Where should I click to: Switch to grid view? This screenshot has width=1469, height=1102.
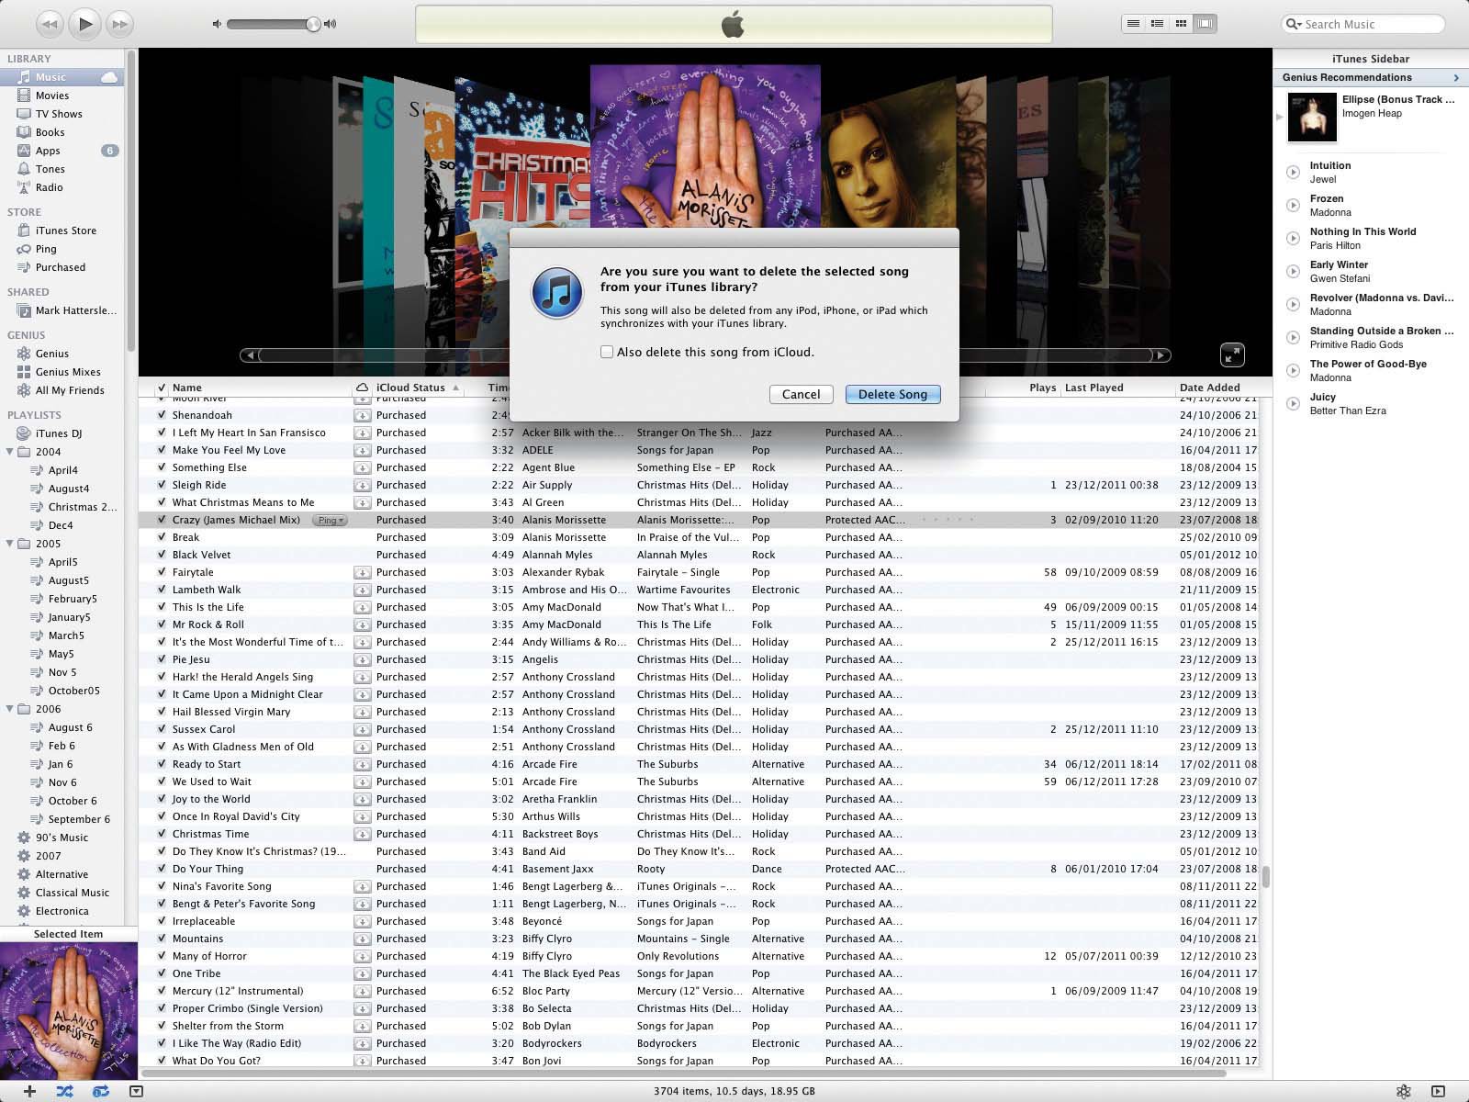(1182, 24)
